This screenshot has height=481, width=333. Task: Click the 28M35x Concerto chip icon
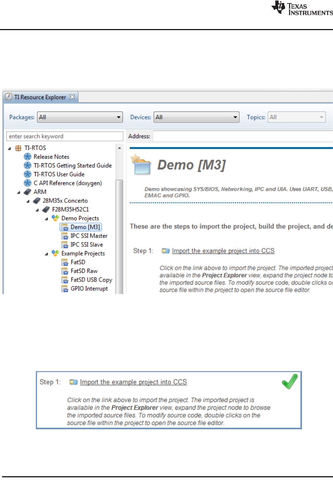[37, 200]
